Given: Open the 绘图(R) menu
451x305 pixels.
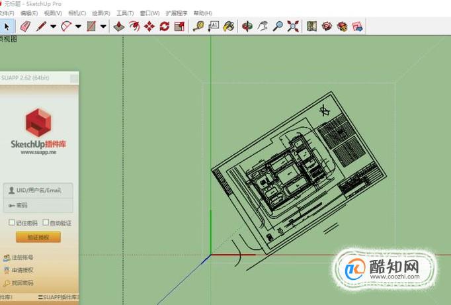Looking at the screenshot, I should [101, 13].
